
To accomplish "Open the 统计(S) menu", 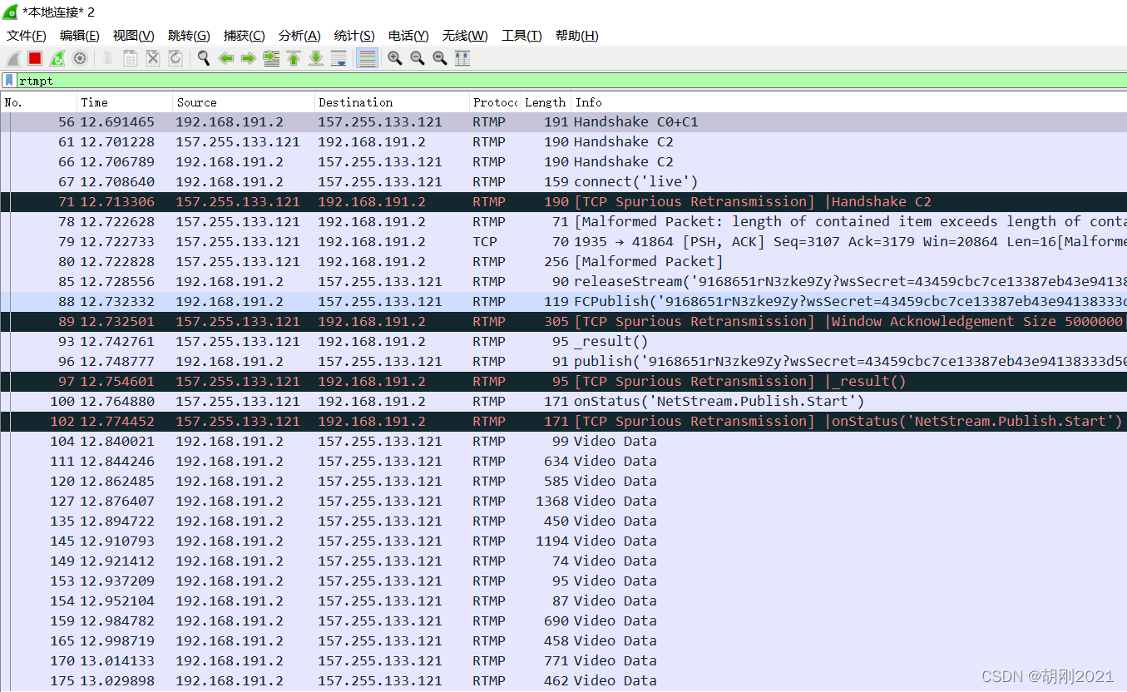I will pyautogui.click(x=354, y=36).
